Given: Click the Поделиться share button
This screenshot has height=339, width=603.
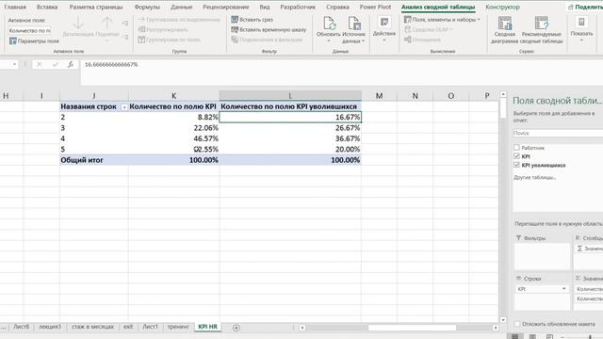Looking at the screenshot, I should click(x=585, y=7).
